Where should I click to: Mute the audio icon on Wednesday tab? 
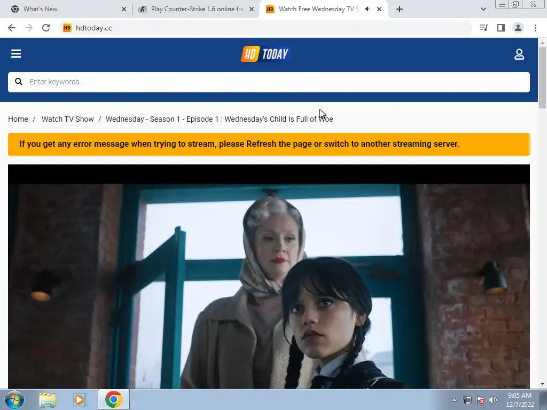tap(368, 9)
